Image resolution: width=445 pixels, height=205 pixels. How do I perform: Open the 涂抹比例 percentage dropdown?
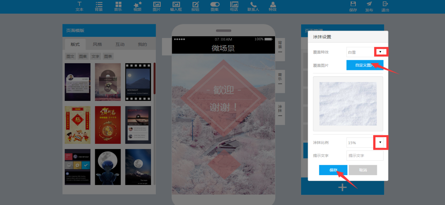point(380,142)
